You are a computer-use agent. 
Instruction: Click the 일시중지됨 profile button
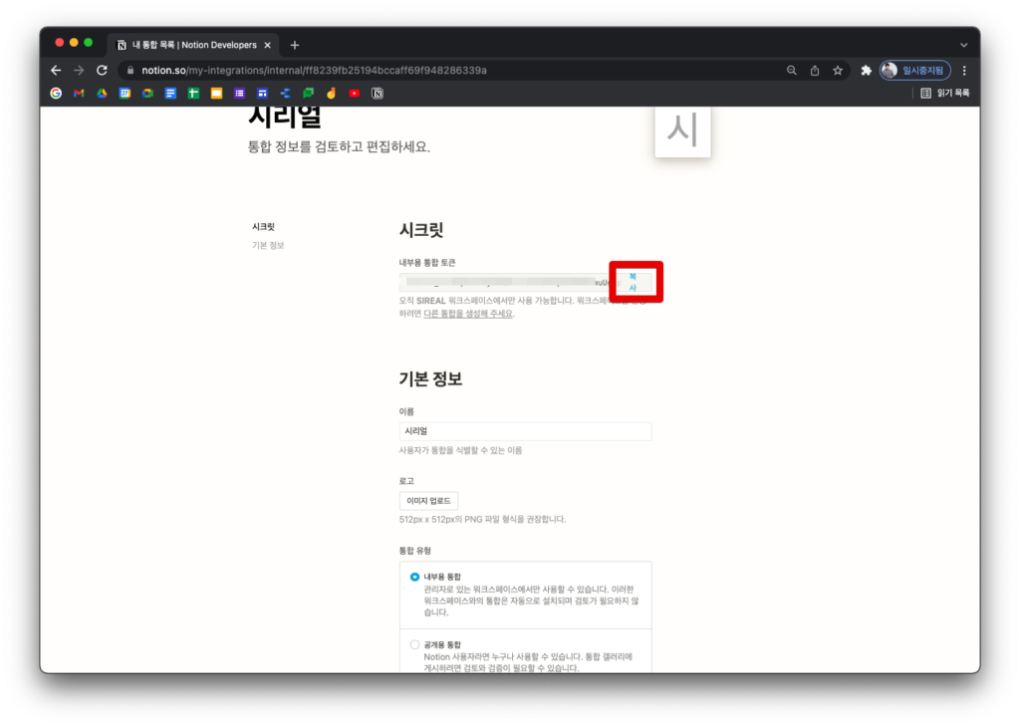click(915, 71)
